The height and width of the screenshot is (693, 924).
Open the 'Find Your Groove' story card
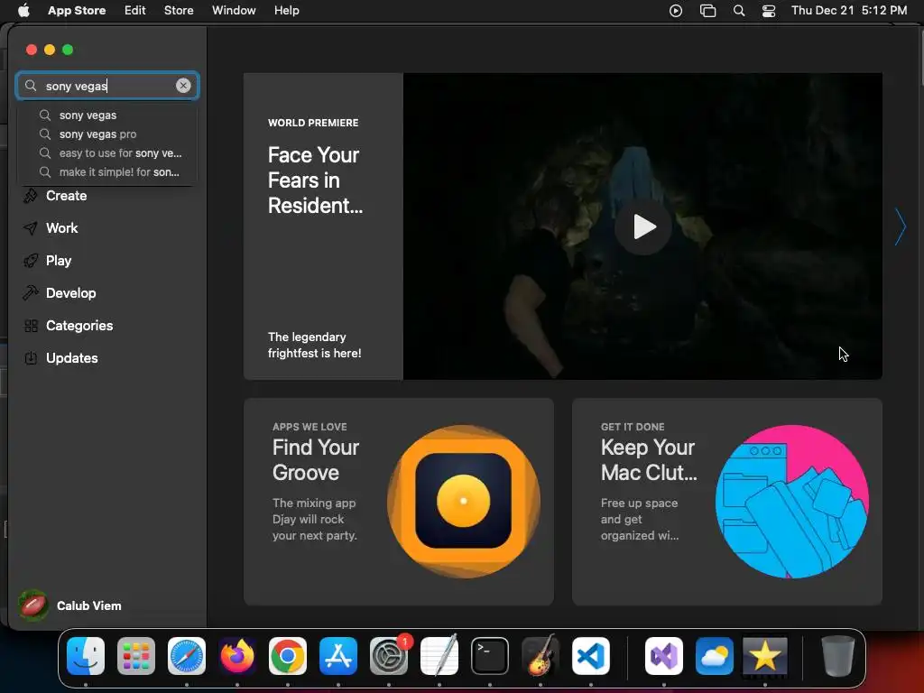[398, 502]
